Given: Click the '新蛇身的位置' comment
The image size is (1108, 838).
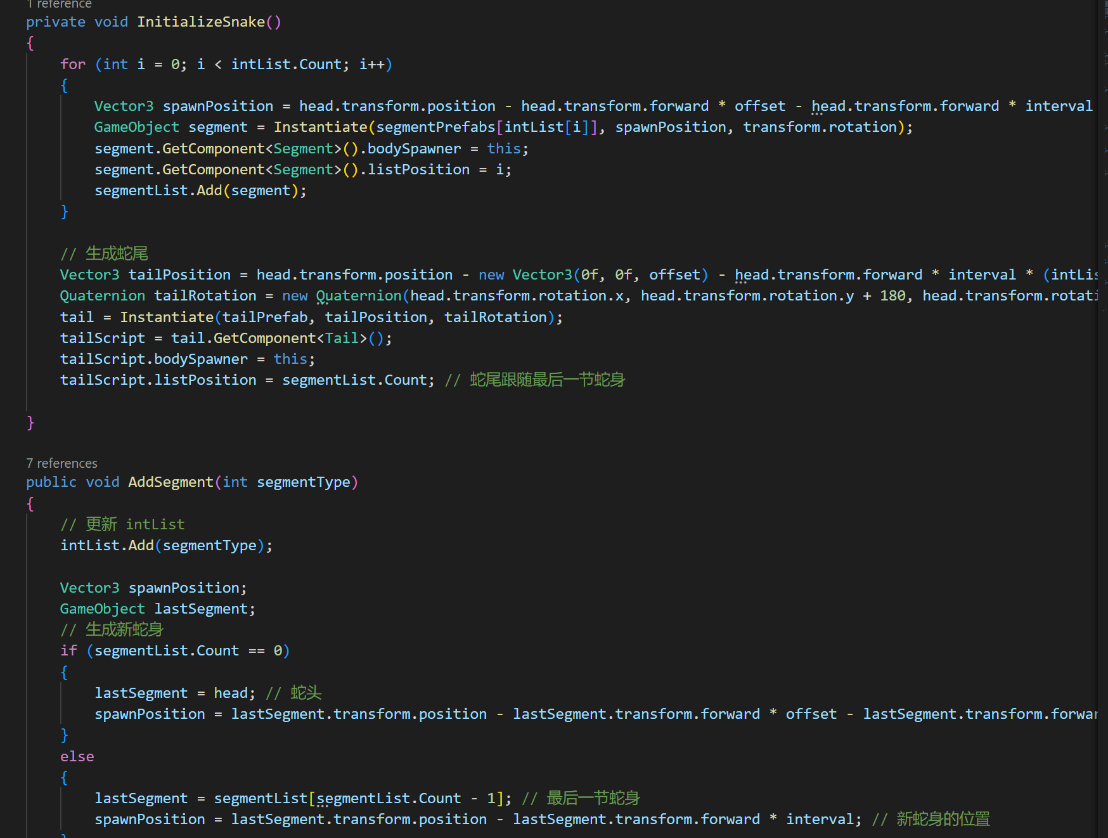Looking at the screenshot, I should [x=943, y=819].
